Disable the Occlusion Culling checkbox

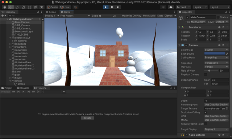[x=206, y=112]
